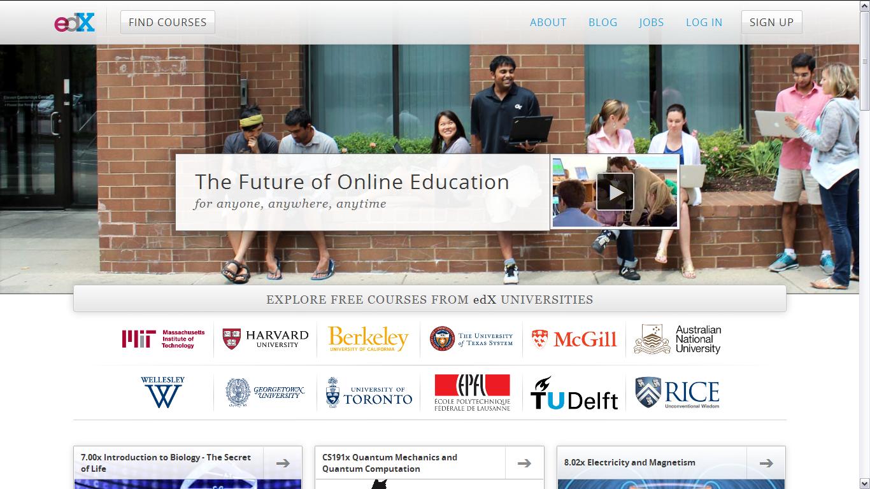Open the Rice University logo
Screen dimensions: 870x489
(678, 392)
